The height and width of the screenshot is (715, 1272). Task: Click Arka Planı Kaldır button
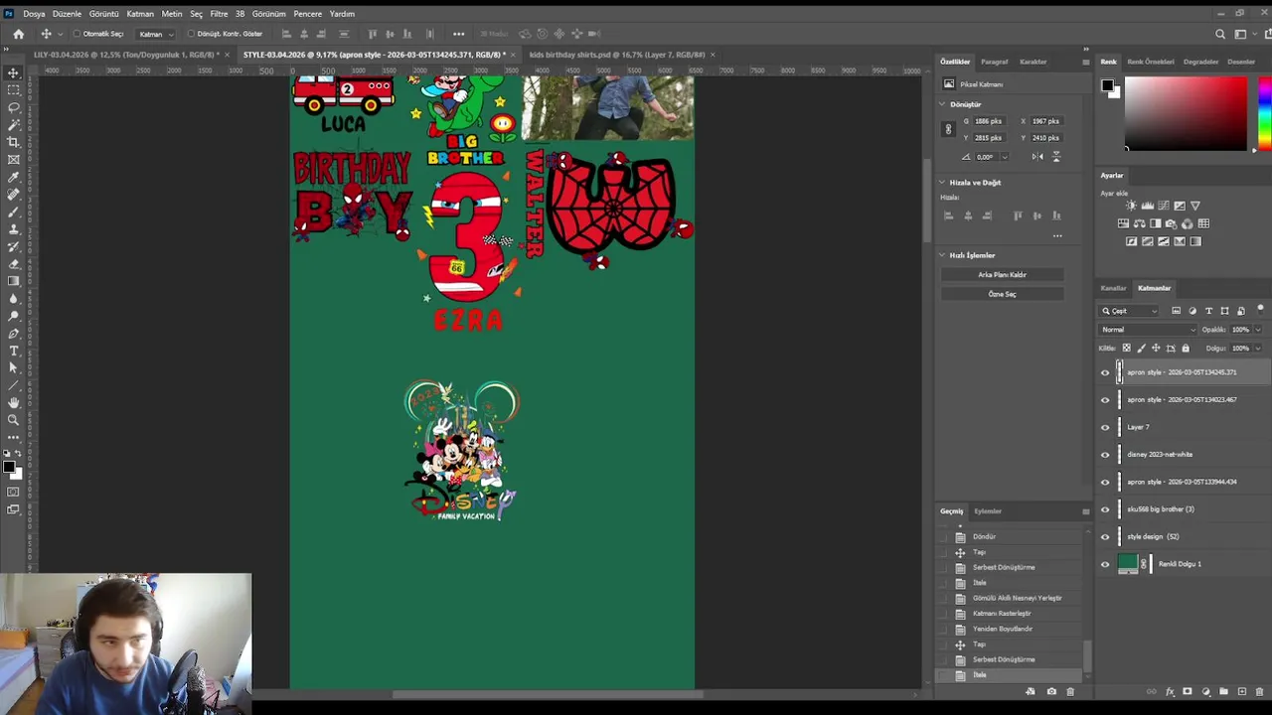1002,275
